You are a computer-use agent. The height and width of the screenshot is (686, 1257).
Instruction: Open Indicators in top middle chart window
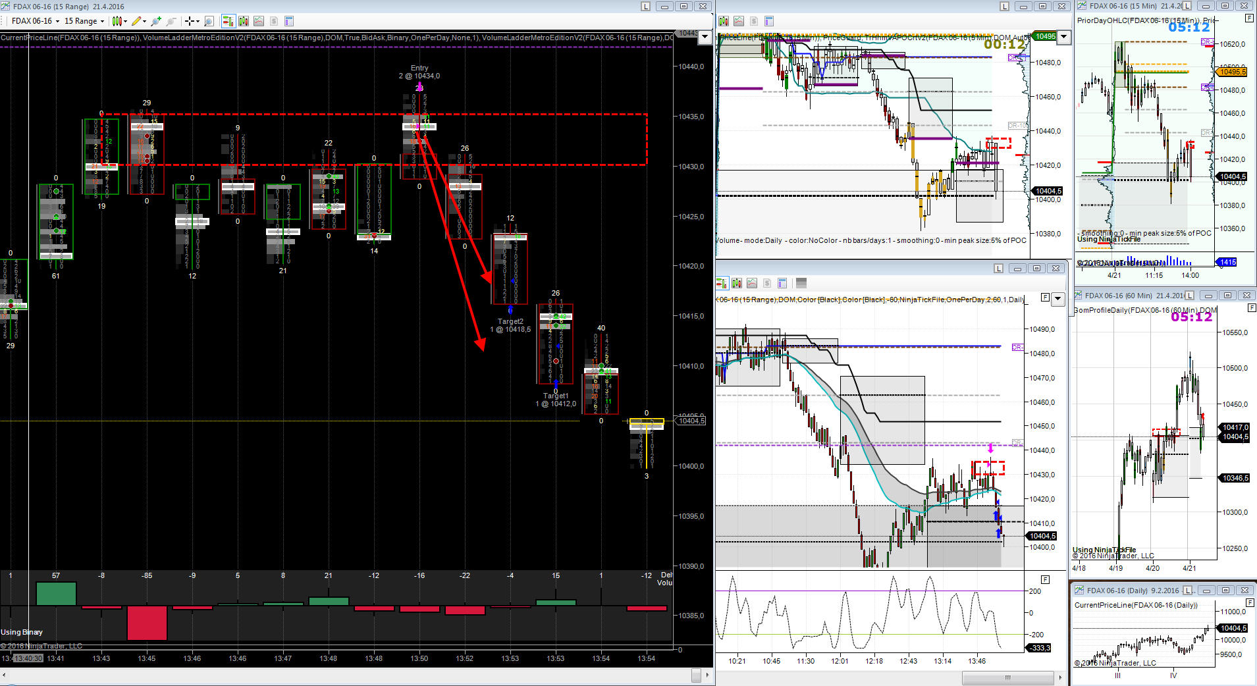point(739,21)
